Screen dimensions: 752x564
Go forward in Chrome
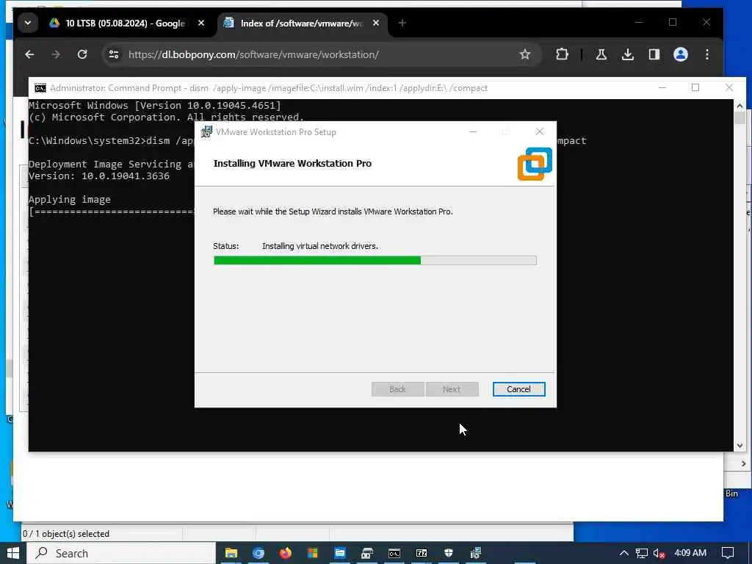(x=56, y=54)
